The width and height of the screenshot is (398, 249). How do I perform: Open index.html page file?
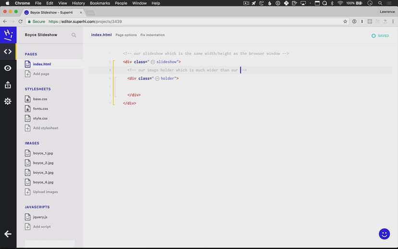(x=42, y=64)
